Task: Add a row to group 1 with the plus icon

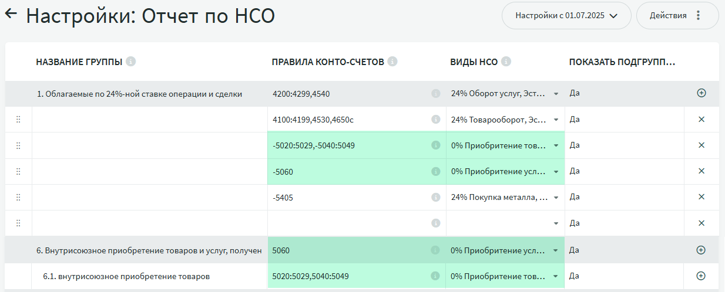Action: click(x=701, y=93)
